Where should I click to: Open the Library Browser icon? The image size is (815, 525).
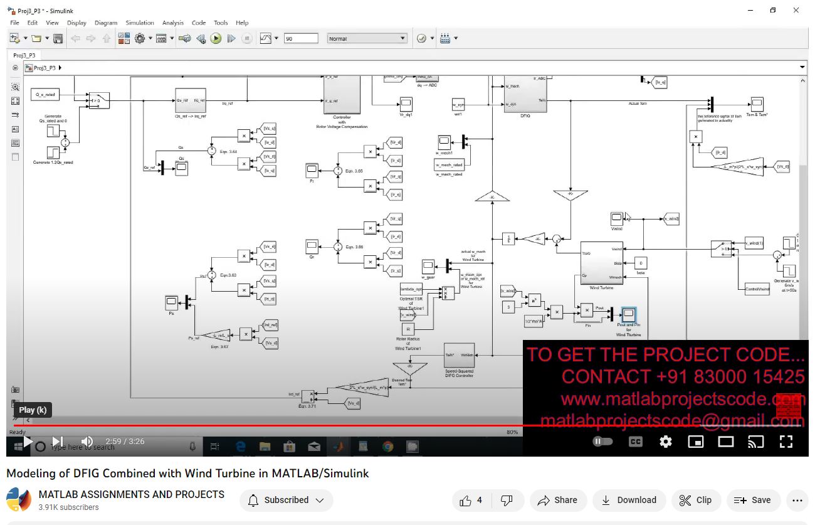[124, 39]
